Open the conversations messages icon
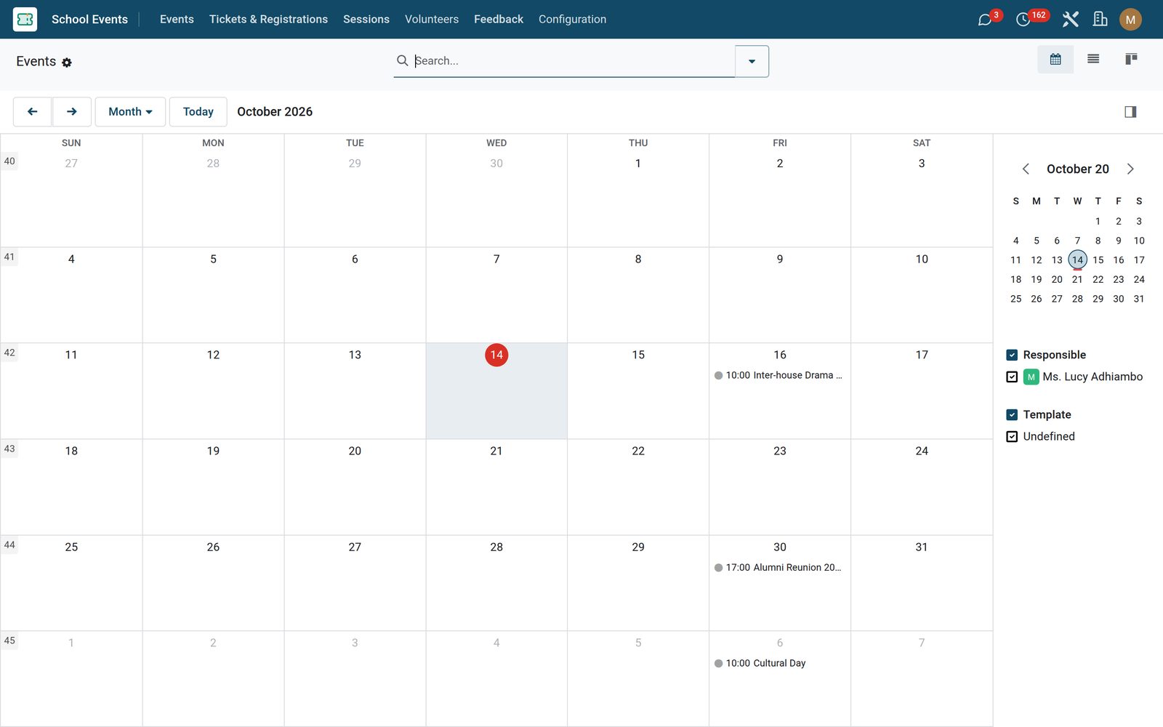This screenshot has width=1163, height=727. point(985,20)
